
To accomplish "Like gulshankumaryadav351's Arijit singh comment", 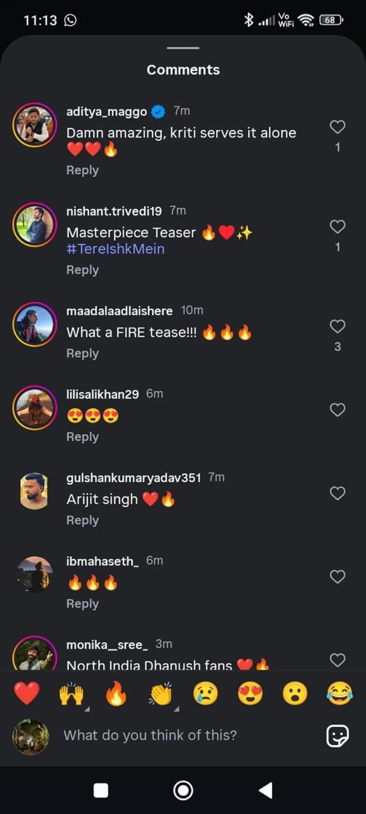I will point(337,493).
